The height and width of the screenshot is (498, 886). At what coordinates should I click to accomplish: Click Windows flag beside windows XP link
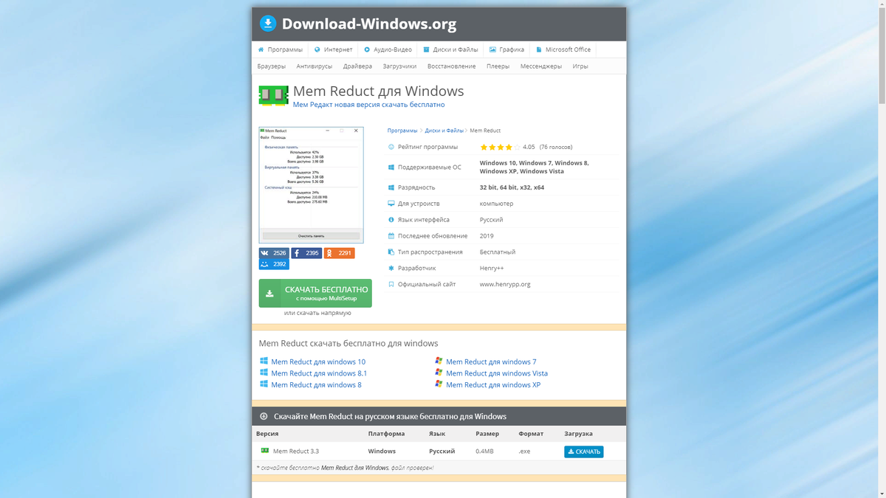click(x=439, y=384)
